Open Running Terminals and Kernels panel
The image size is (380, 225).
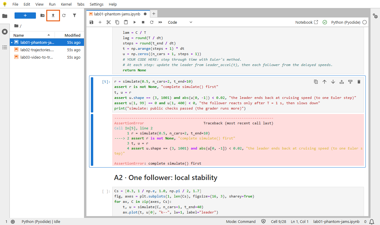click(5, 32)
